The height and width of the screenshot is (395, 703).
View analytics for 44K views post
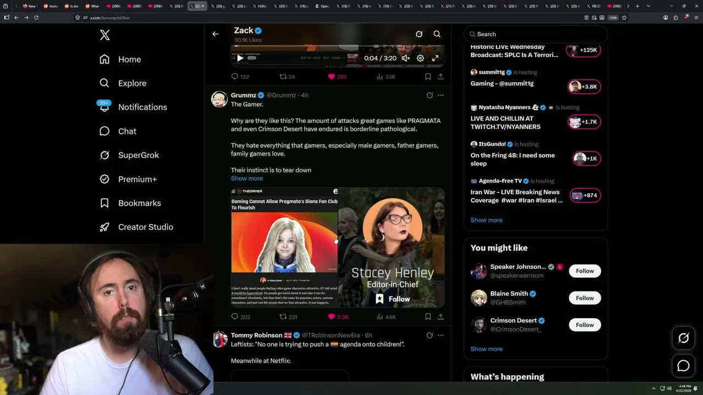click(x=386, y=317)
